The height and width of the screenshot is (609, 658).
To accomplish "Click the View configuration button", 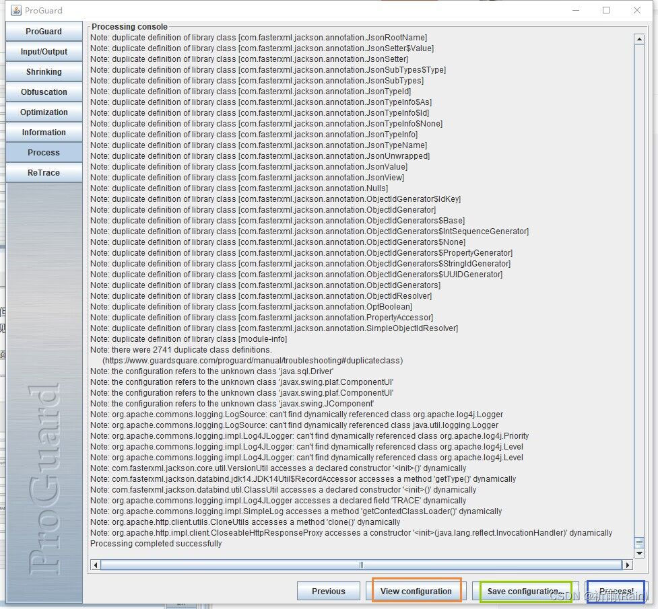I will point(416,591).
